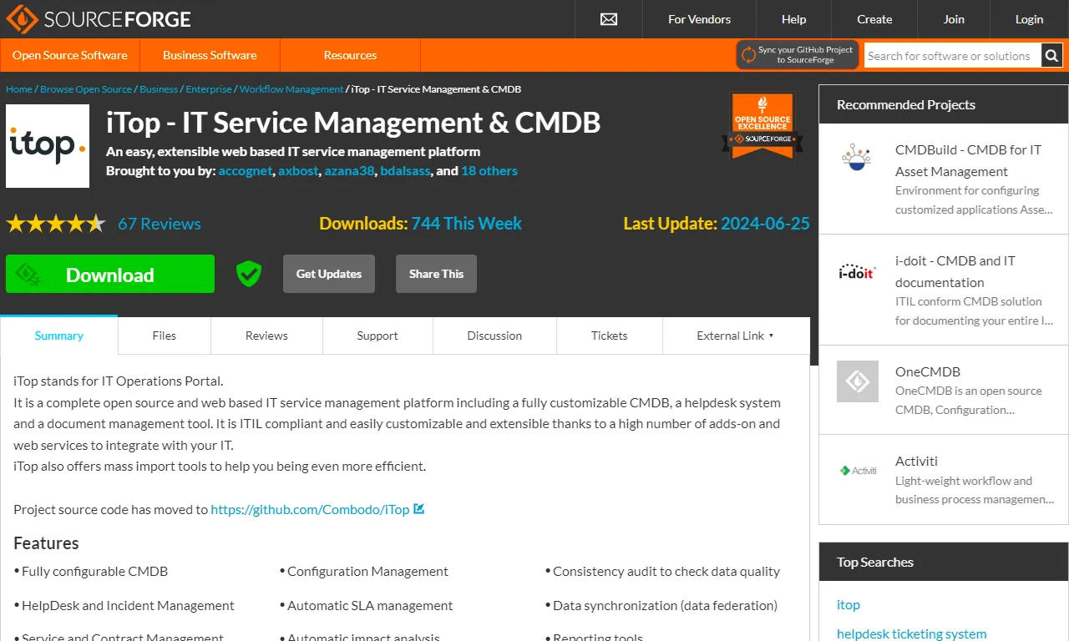This screenshot has width=1069, height=641.
Task: Open the azana38 contributor profile
Action: point(349,170)
